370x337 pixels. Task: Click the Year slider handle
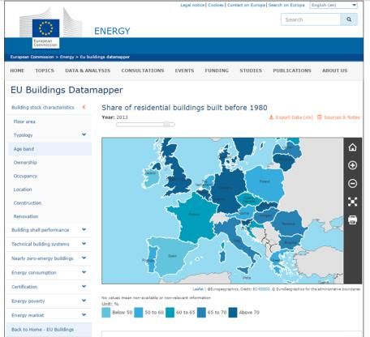[x=166, y=124]
